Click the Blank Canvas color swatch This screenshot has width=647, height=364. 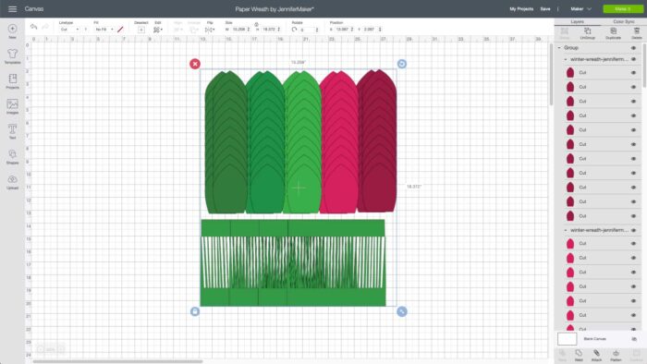click(567, 339)
